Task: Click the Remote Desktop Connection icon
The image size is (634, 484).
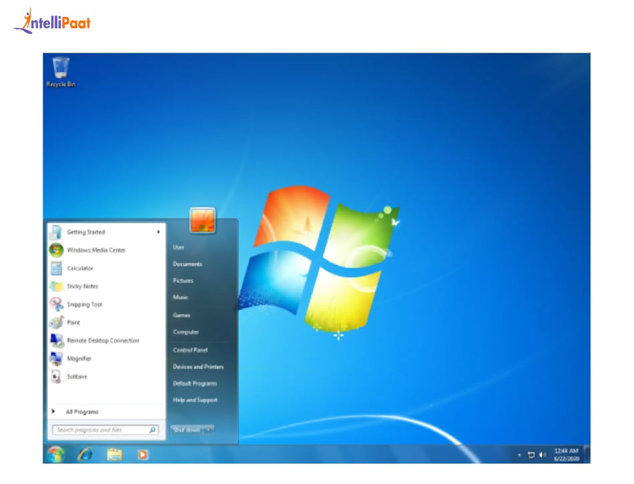Action: [57, 340]
